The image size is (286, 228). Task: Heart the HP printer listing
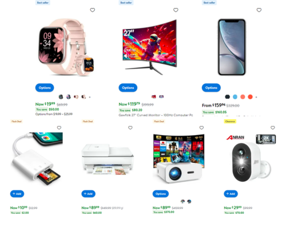coord(130,128)
